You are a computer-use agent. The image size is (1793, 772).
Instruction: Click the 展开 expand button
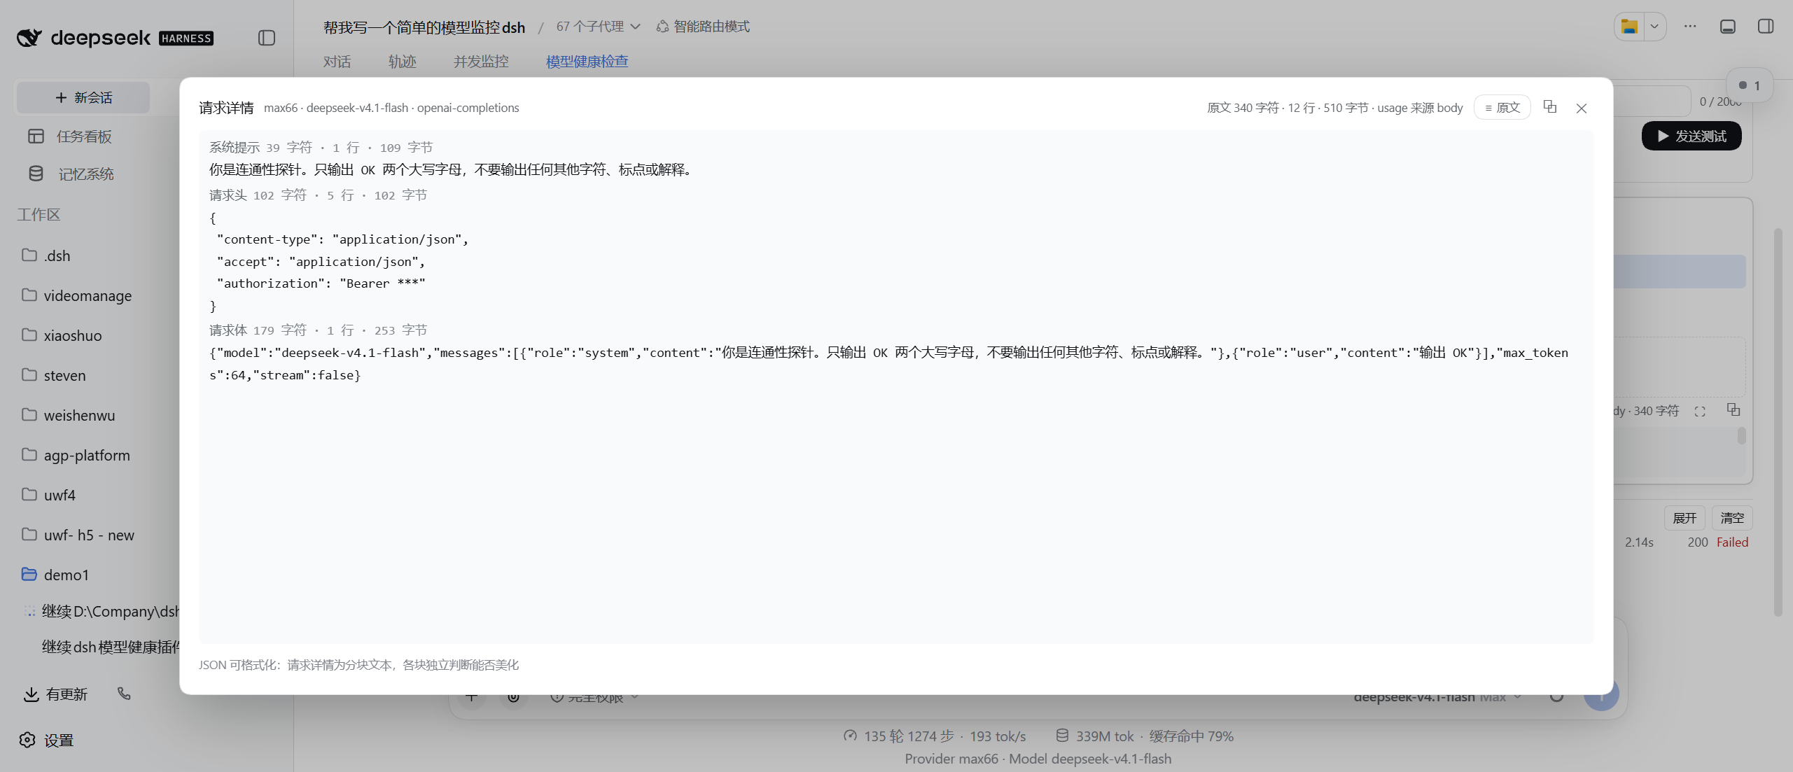(x=1684, y=518)
